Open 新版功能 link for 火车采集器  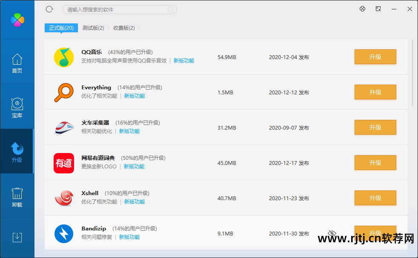point(129,131)
